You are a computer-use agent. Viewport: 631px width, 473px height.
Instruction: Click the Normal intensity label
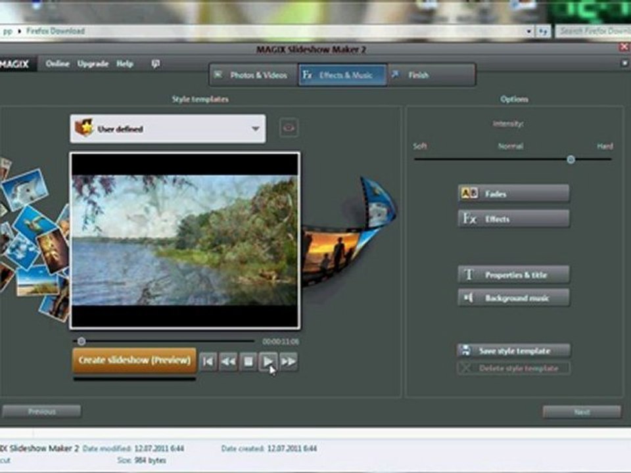click(x=511, y=146)
